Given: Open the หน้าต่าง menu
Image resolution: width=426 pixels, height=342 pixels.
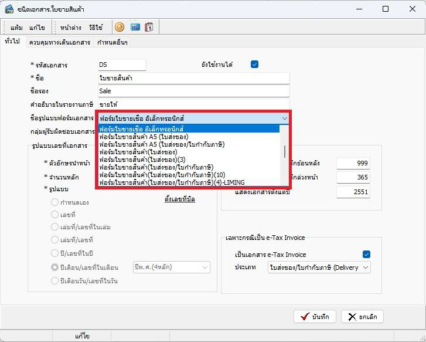Looking at the screenshot, I should tap(70, 28).
